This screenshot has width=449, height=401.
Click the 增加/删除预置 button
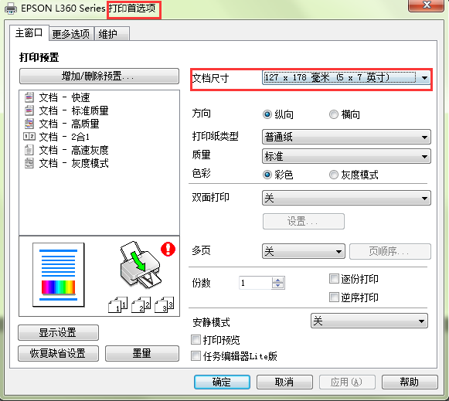point(99,76)
